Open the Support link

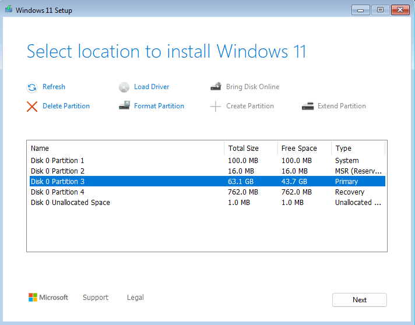[x=96, y=298]
